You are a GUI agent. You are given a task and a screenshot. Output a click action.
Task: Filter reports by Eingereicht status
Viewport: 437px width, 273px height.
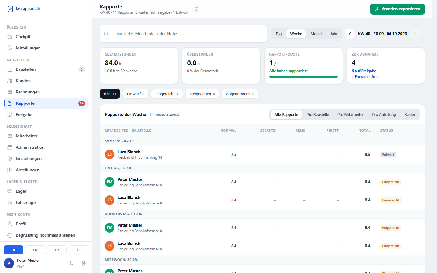pos(167,94)
